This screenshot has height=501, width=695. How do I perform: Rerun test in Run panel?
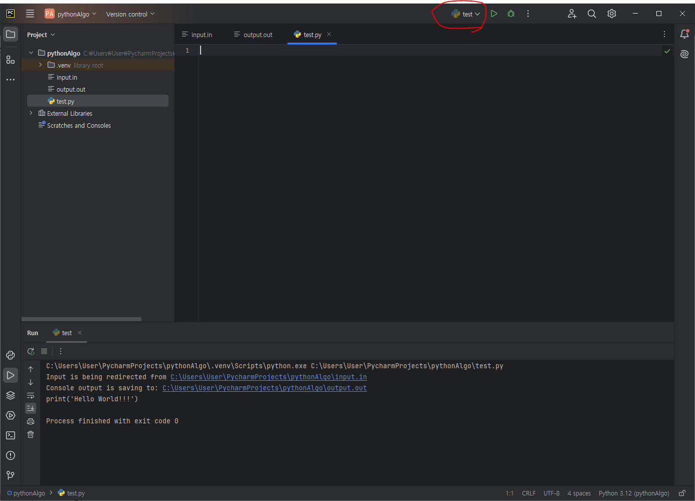coord(31,351)
